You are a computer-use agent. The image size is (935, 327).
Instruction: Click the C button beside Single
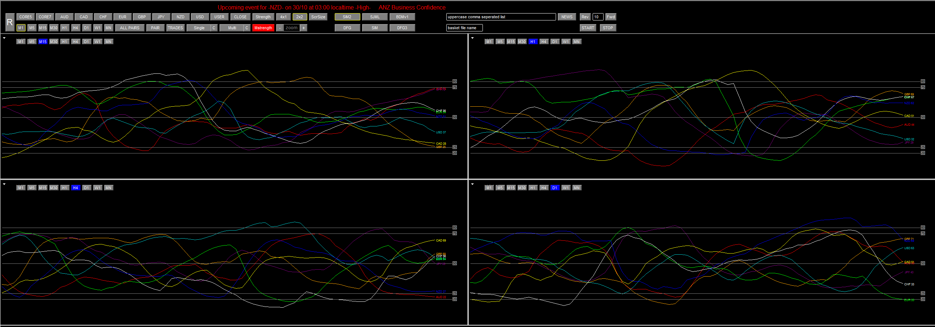pyautogui.click(x=214, y=28)
